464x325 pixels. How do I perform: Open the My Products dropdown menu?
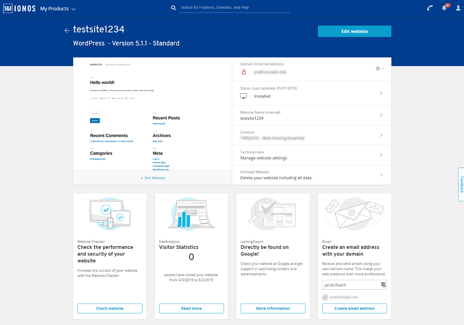58,8
